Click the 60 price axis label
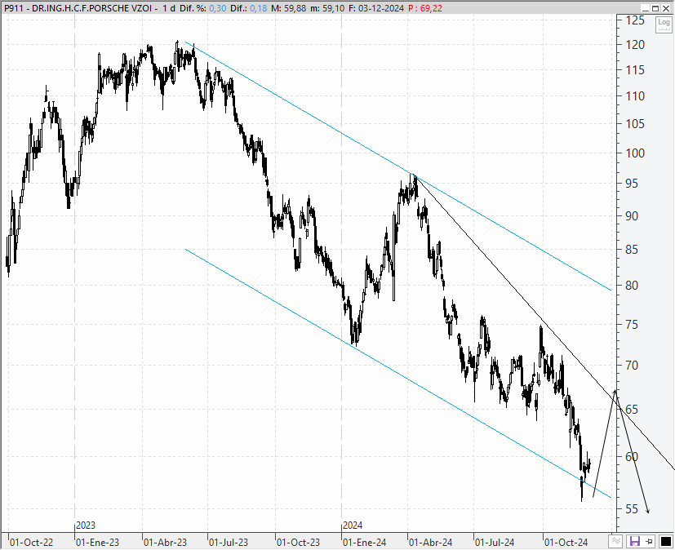Screen dimensions: 675x550 [x=632, y=457]
